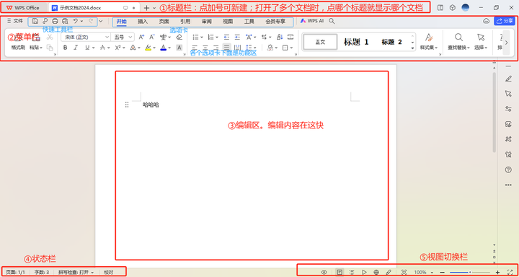Open the settings sliders icon in right sidebar
The height and width of the screenshot is (277, 519).
click(x=508, y=109)
